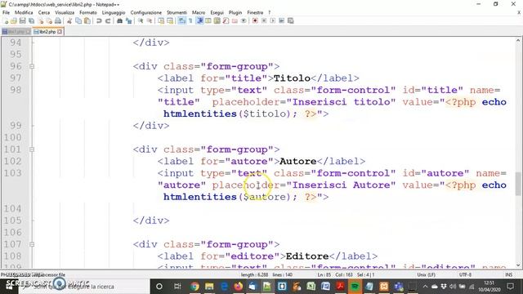Open the Configurazione menu
The image size is (523, 294).
145,12
